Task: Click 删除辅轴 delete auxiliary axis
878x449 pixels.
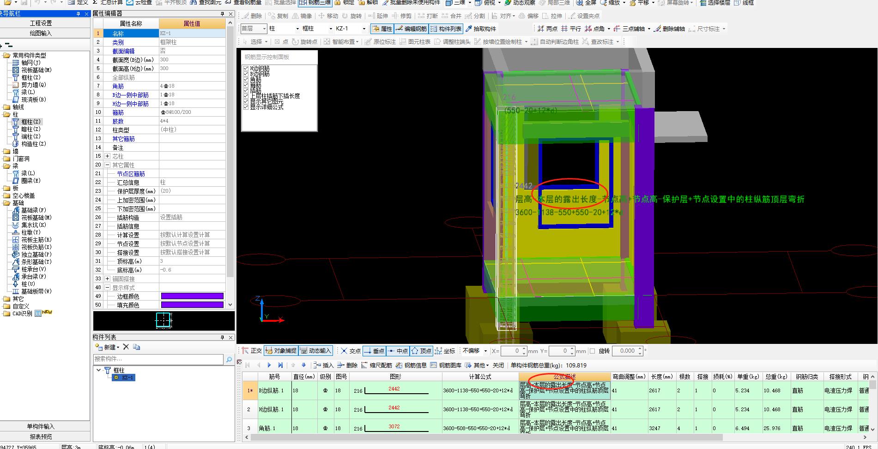Action: 670,29
